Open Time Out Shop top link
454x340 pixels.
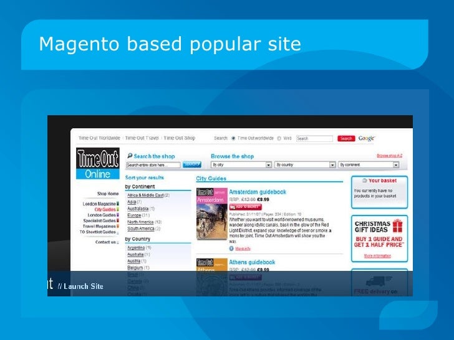click(179, 138)
